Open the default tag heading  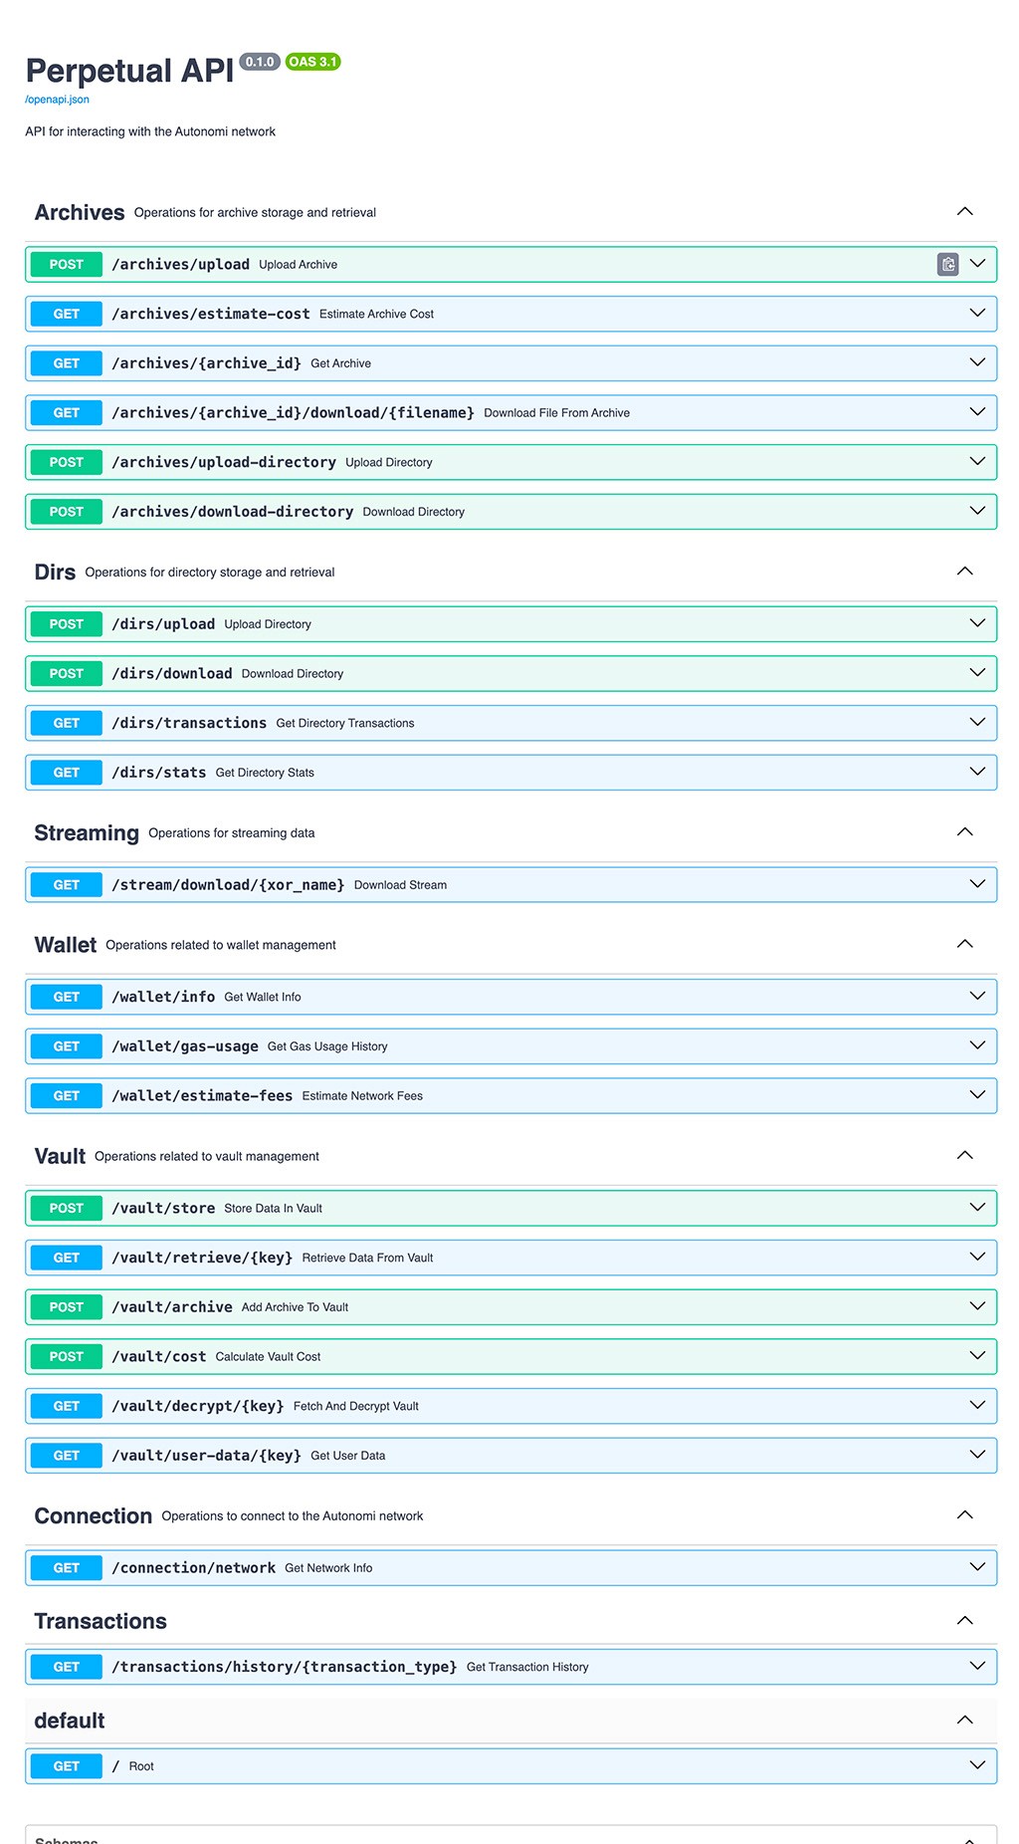(x=70, y=1721)
